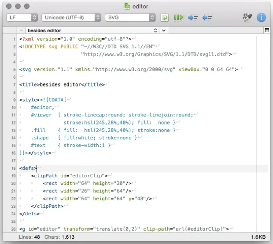
Task: Click the shift right indent icon
Action: coord(193,18)
